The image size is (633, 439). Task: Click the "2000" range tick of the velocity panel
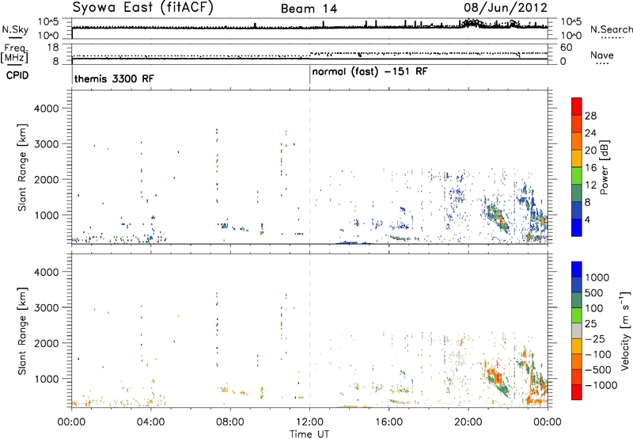[x=47, y=343]
